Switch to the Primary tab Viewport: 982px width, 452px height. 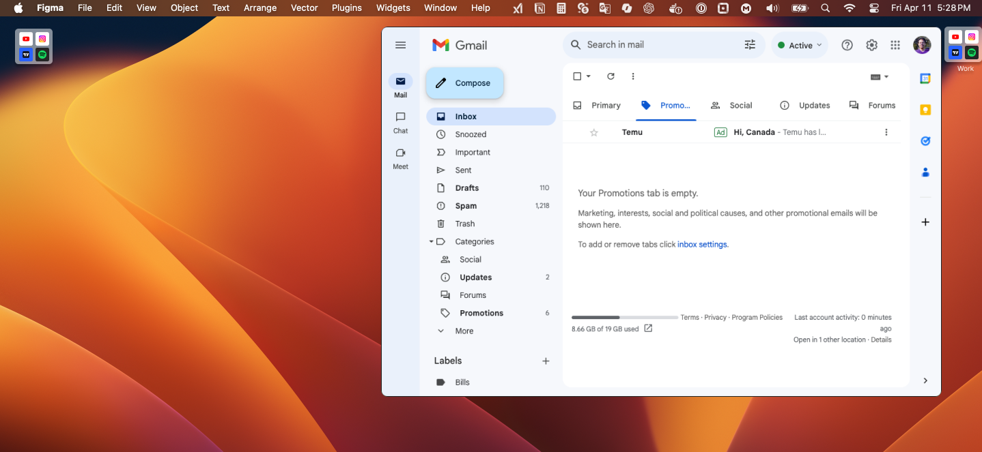[598, 106]
